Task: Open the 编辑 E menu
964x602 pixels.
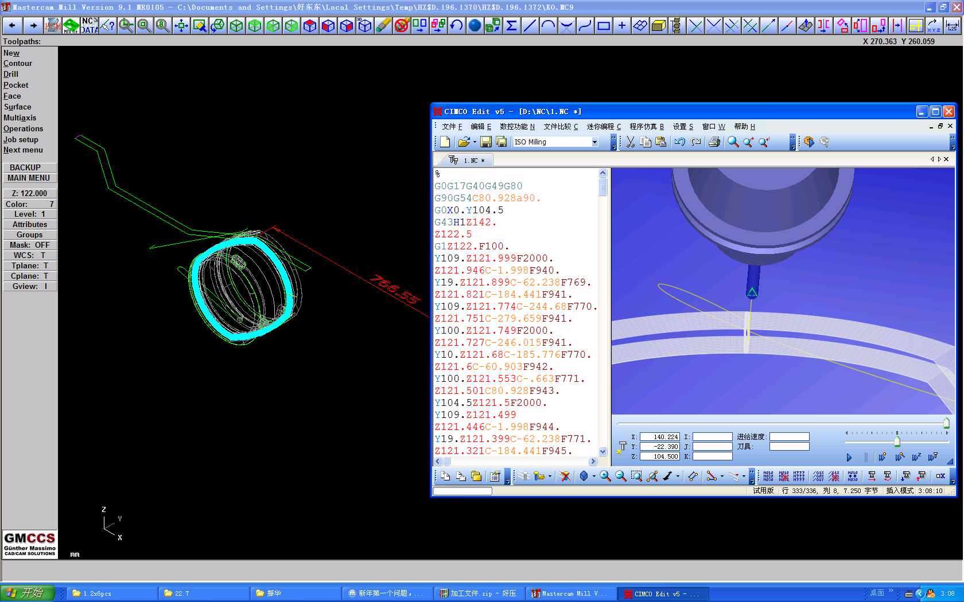Action: [x=481, y=127]
